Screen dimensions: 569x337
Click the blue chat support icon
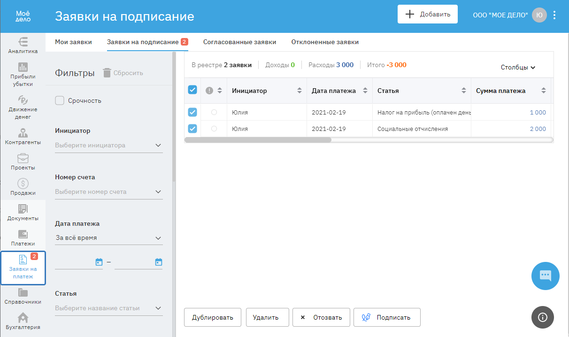[545, 276]
